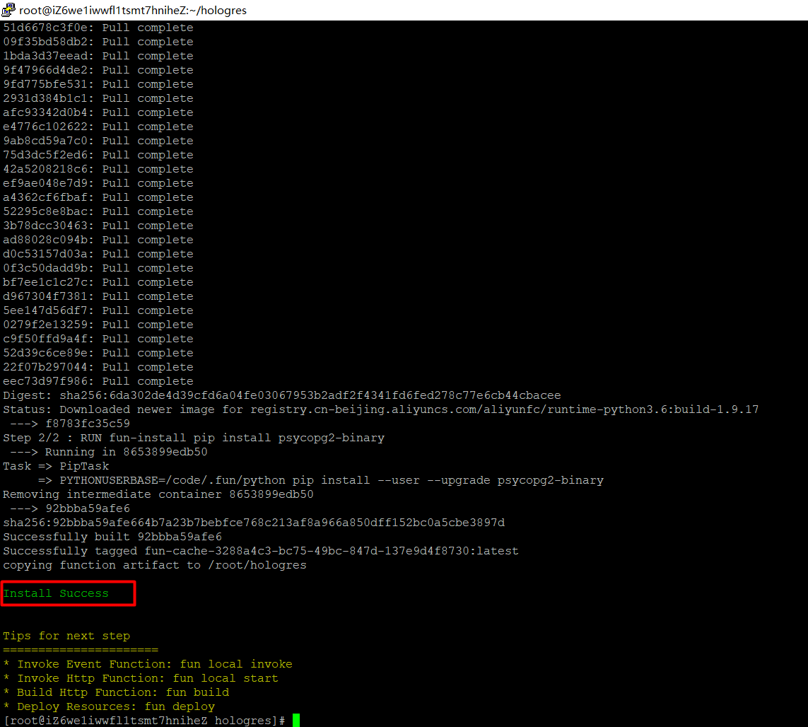The image size is (808, 727).
Task: Click the 'ef9ae048e7d9: Pull complete' line
Action: 98,183
